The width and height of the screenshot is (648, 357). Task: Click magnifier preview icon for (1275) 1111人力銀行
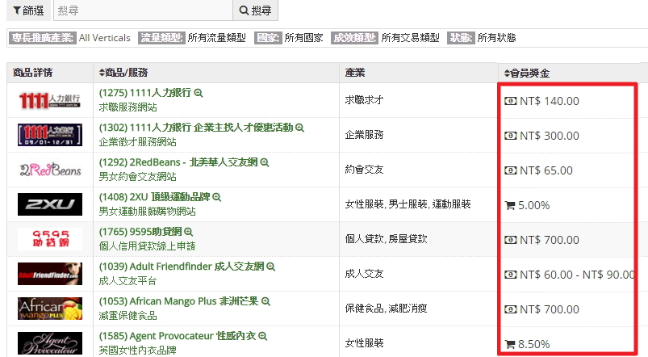tap(199, 93)
